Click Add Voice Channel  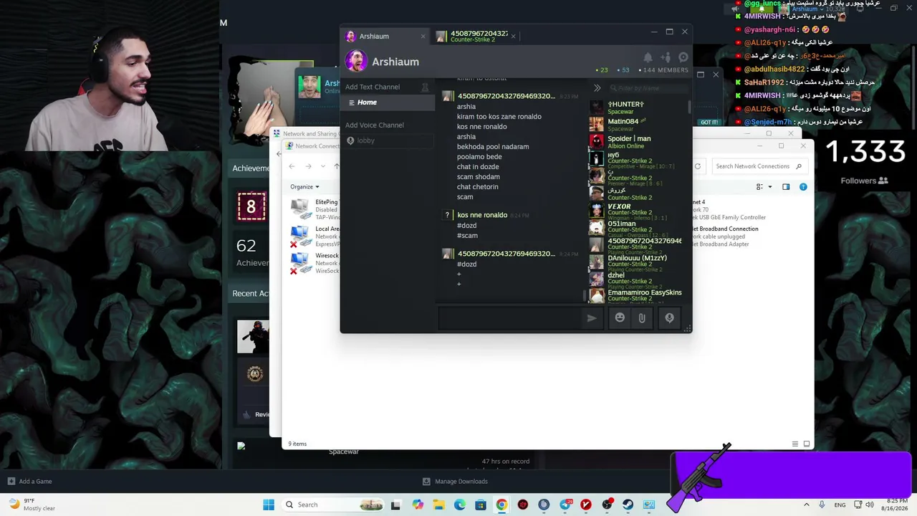[375, 125]
